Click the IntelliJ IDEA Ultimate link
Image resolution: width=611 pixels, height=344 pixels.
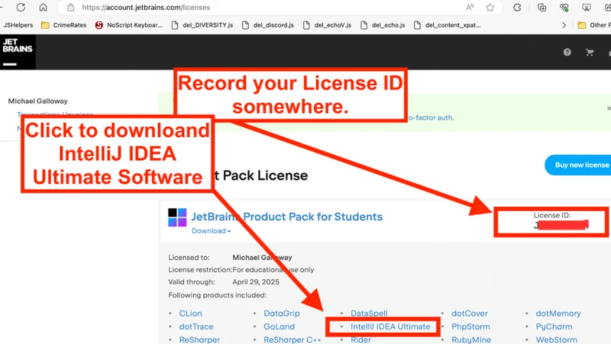390,327
